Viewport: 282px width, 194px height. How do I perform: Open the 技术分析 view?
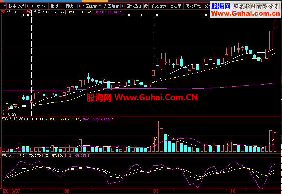(16, 6)
